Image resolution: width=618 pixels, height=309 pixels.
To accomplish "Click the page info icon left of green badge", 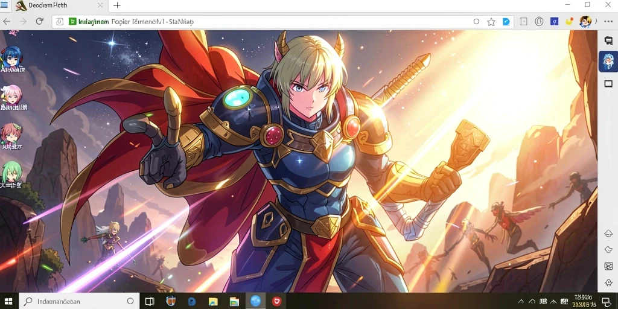I will point(60,22).
